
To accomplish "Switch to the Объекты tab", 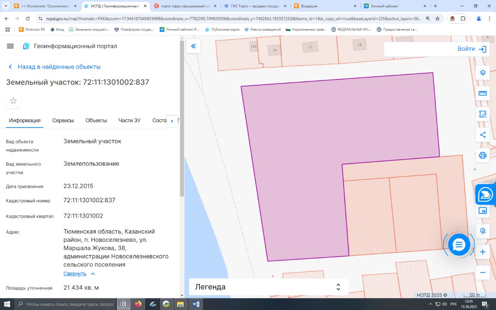I will coord(96,121).
